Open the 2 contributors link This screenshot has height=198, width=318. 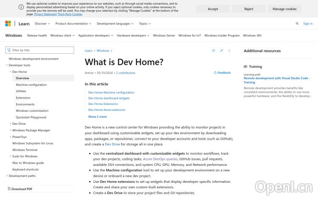(126, 73)
